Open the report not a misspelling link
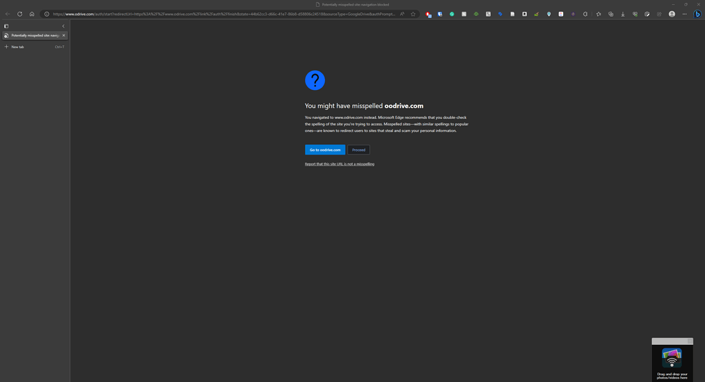This screenshot has height=382, width=705. pyautogui.click(x=339, y=164)
